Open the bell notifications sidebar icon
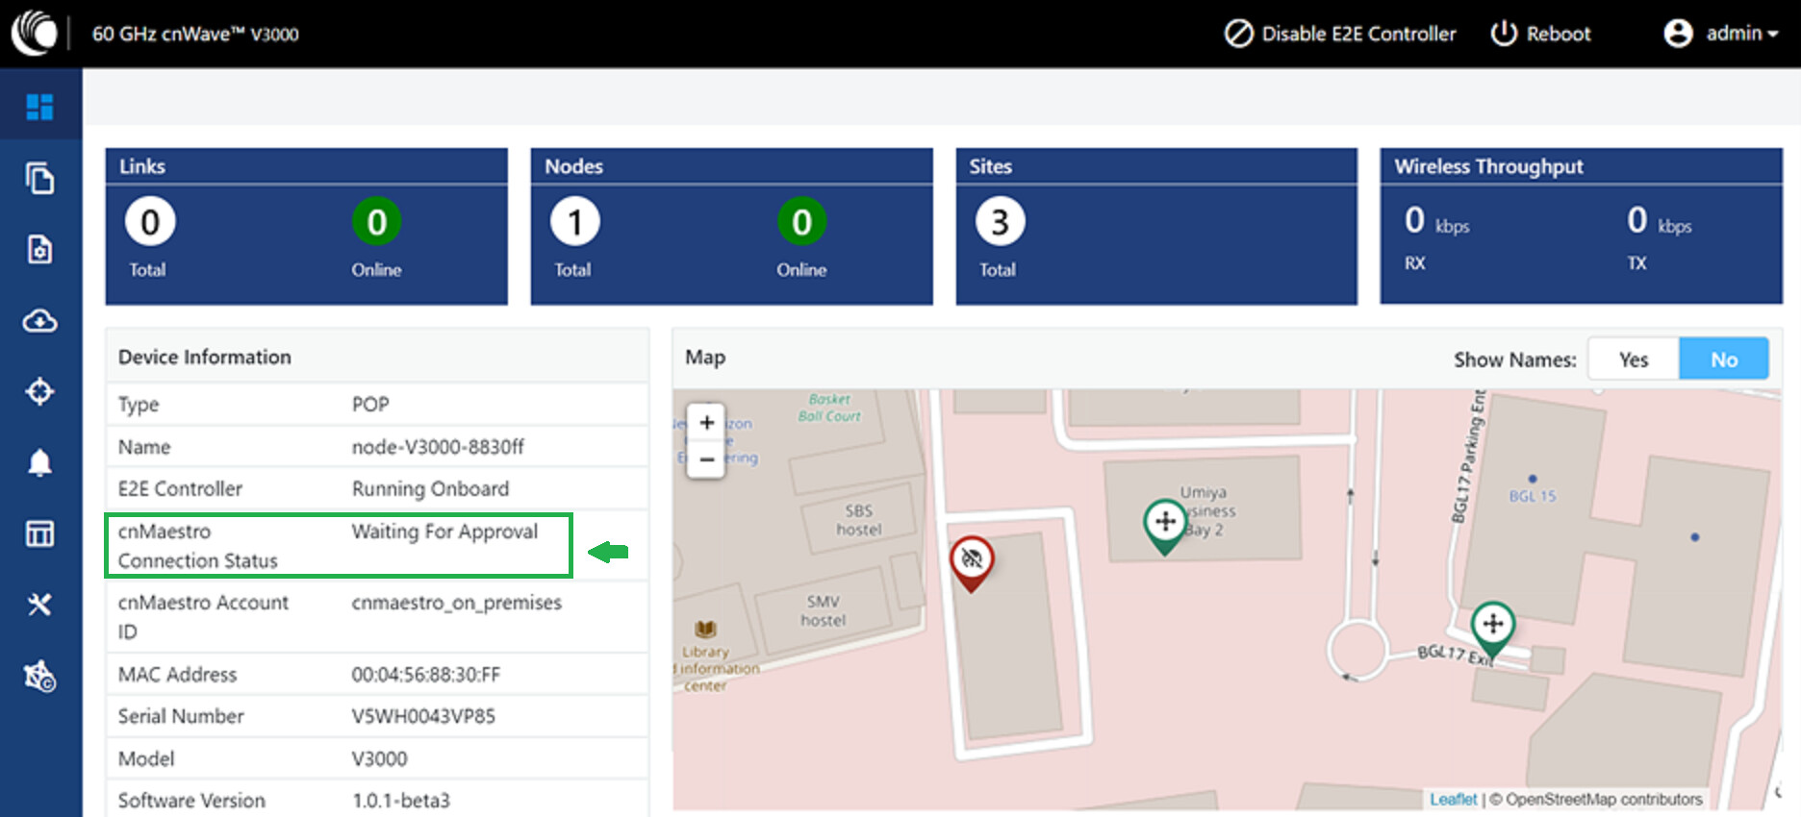The height and width of the screenshot is (817, 1801). point(39,462)
